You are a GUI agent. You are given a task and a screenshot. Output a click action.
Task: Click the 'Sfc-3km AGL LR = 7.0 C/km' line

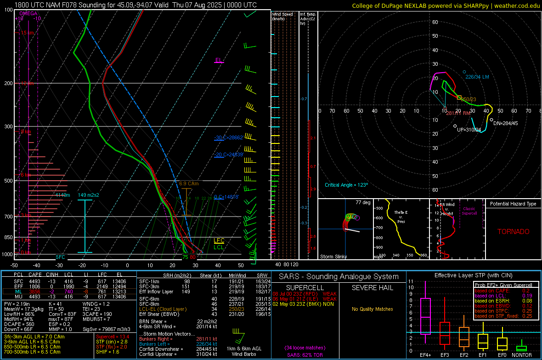[34, 337]
